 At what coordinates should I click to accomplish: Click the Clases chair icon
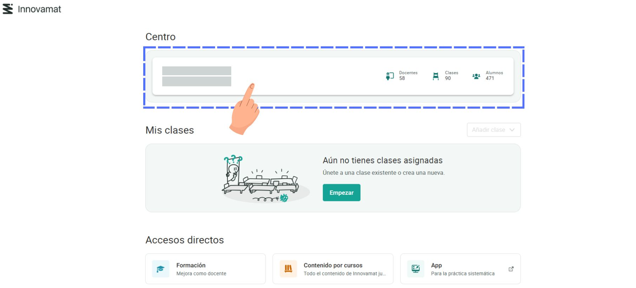click(435, 76)
